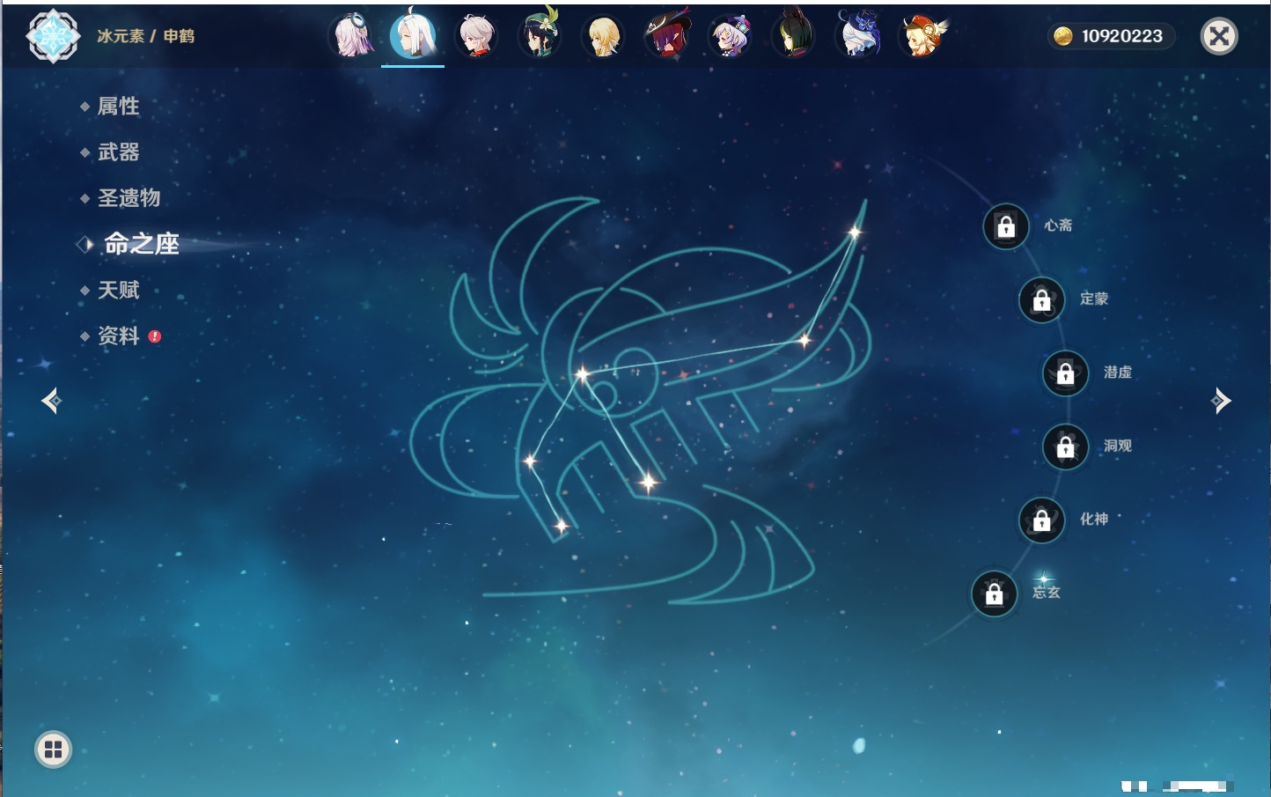Switch to the 武器 weapon tab
Screen dimensions: 1271x797
coord(118,152)
